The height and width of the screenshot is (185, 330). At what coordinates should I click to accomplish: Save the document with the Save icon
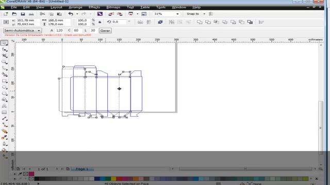[x=23, y=14]
